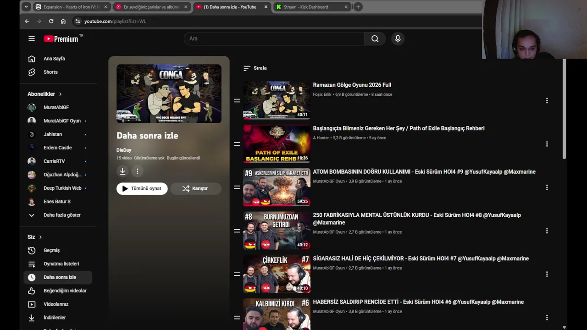Download the Daha sonra izle playlist
587x330 pixels.
point(122,171)
